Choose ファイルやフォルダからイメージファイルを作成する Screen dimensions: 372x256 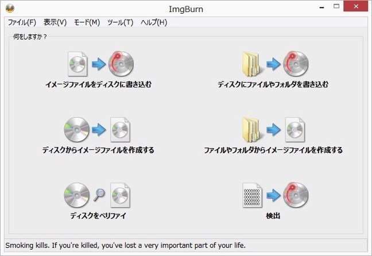(x=273, y=150)
